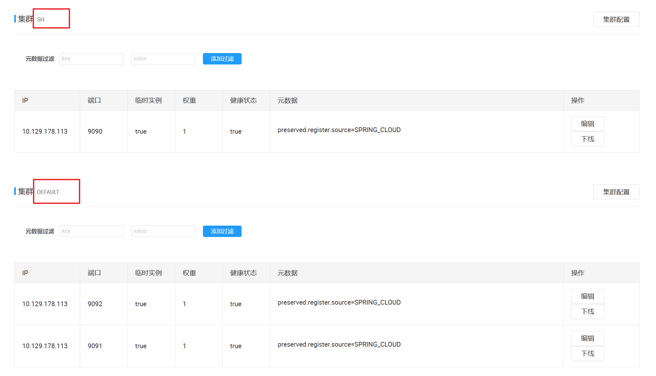Open cluster config for DEFAULT cluster
Screen dimensions: 656x376
click(x=616, y=192)
